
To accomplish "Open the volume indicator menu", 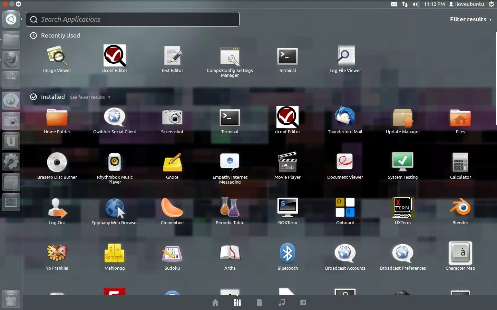I will tap(416, 4).
